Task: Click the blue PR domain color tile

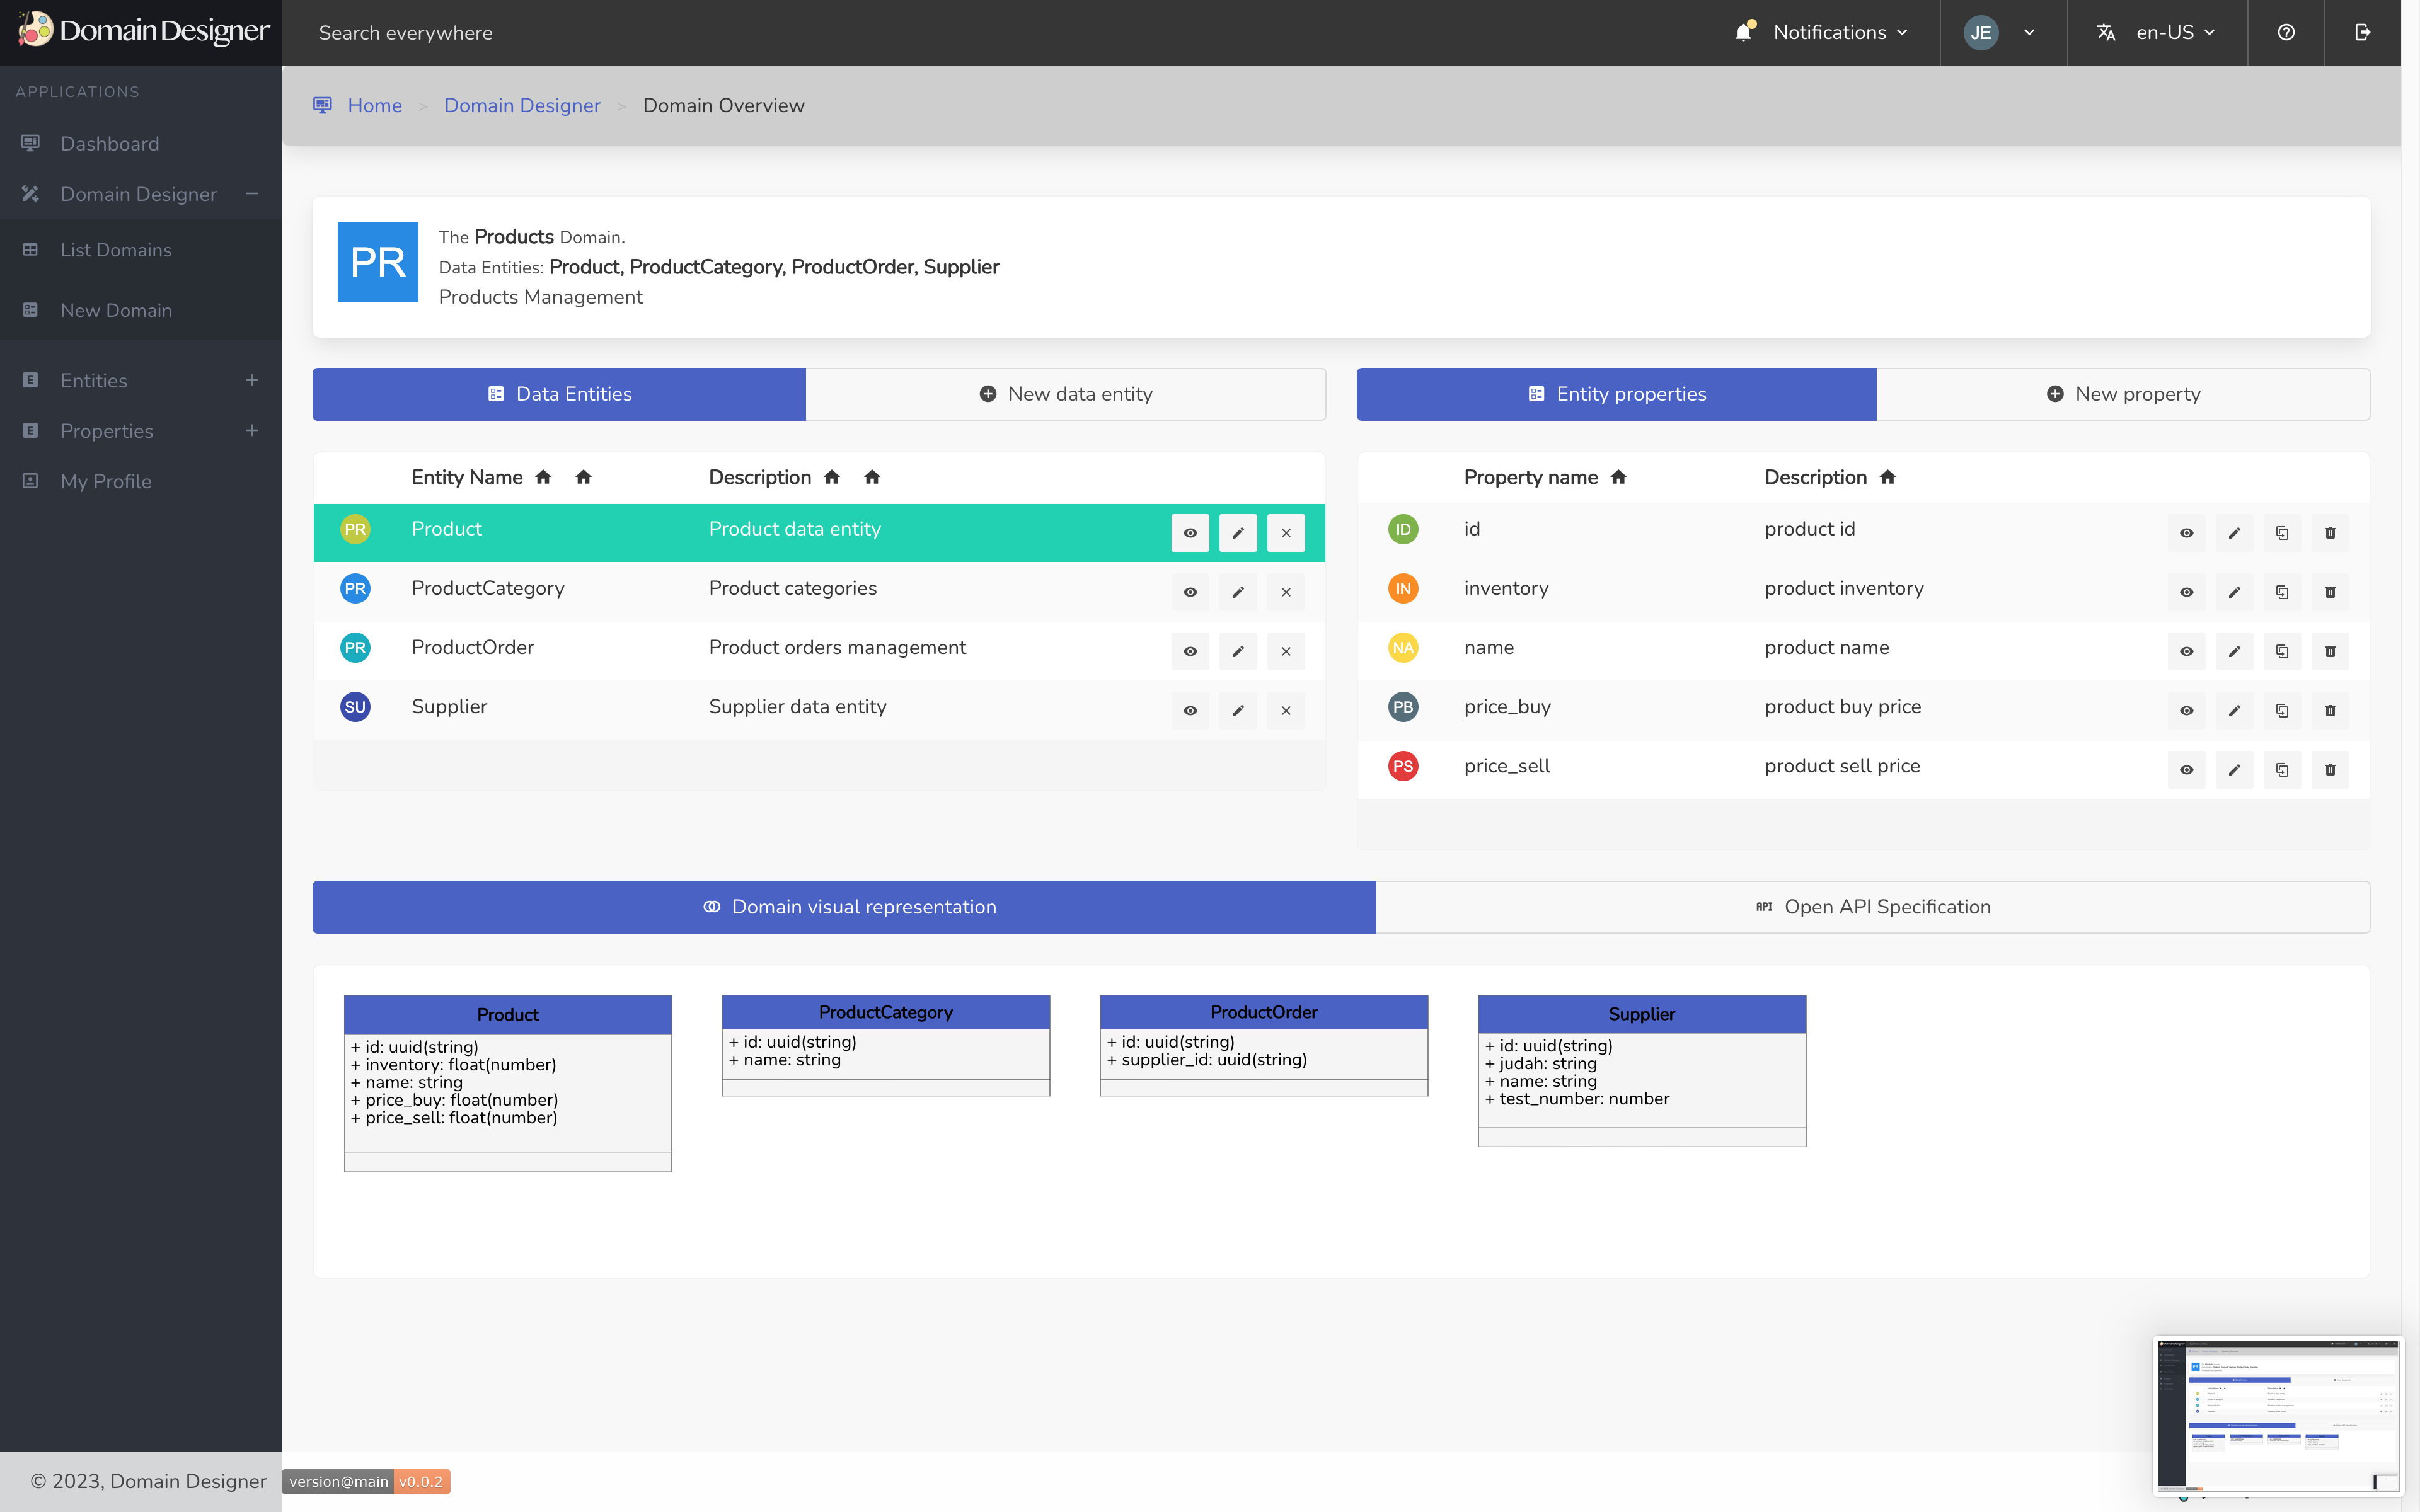Action: point(378,262)
